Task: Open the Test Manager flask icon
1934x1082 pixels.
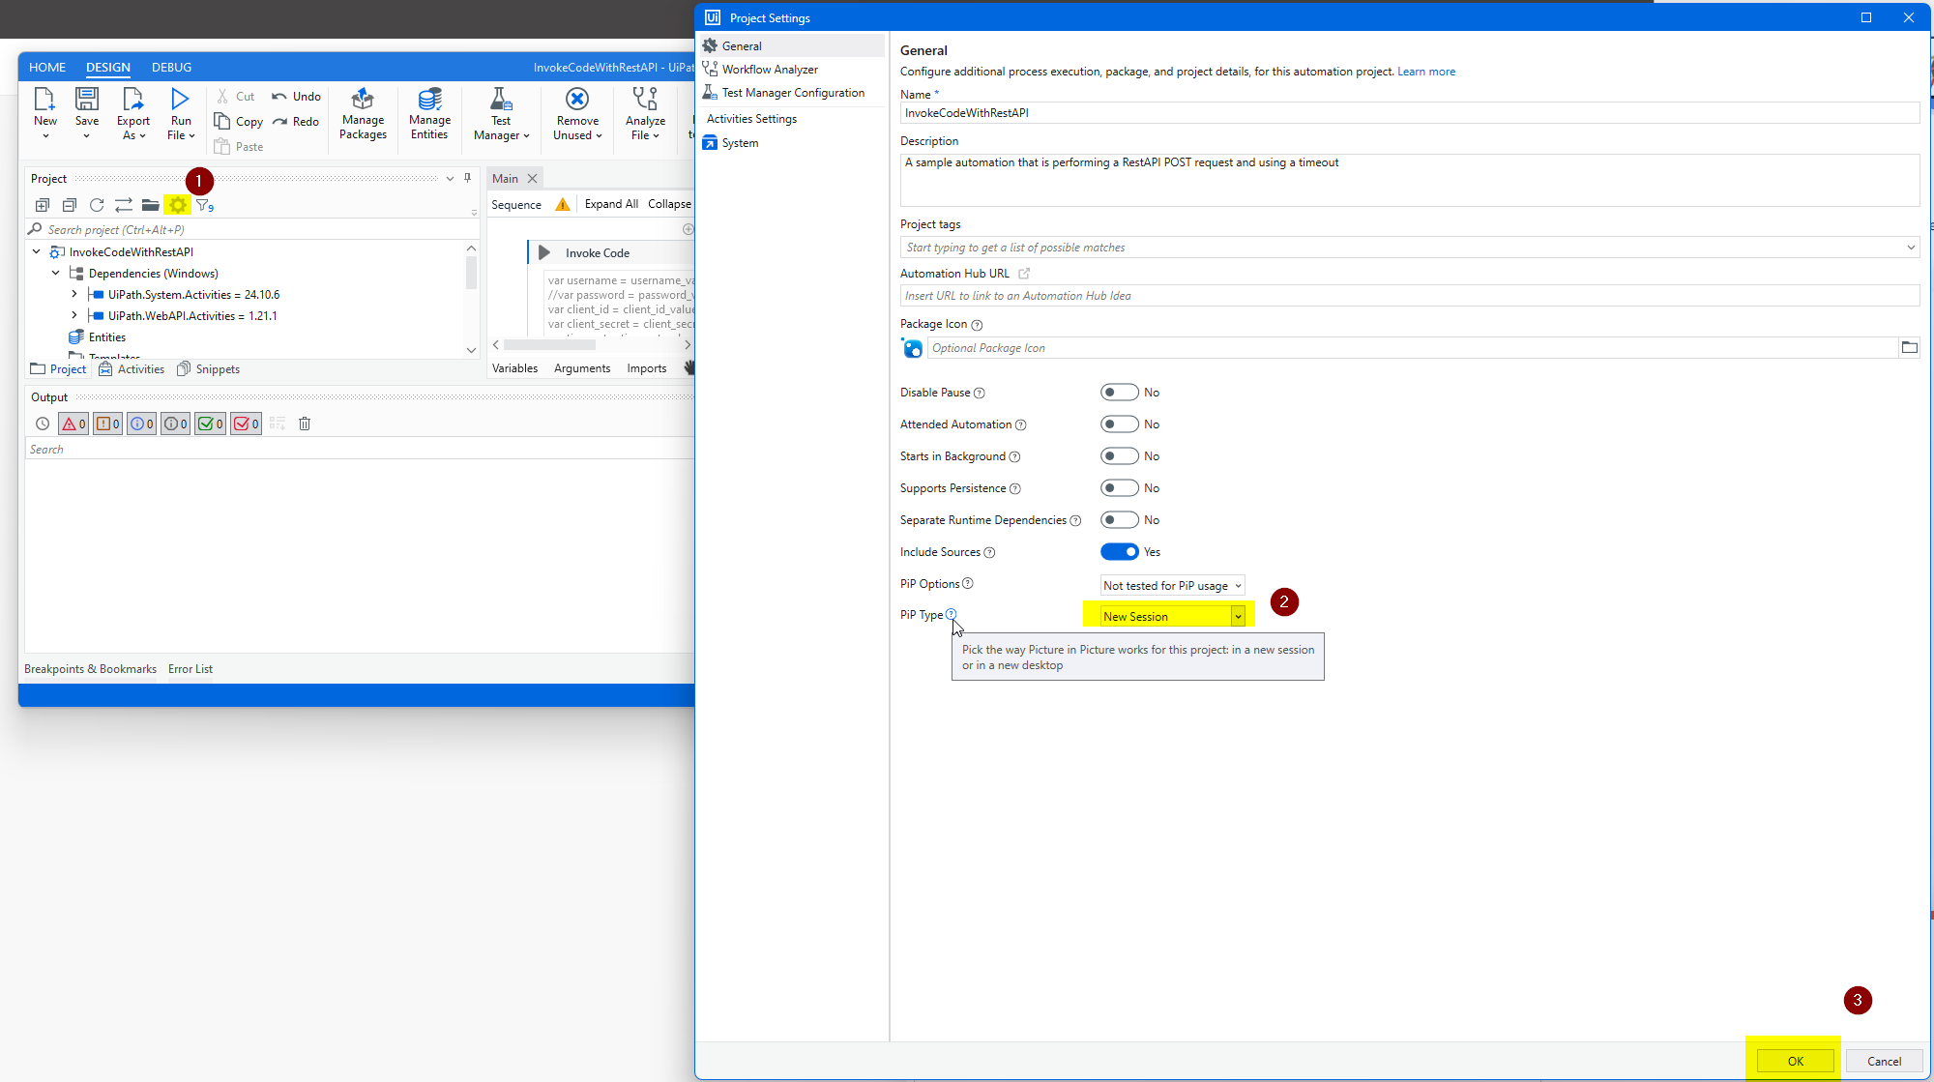Action: click(x=501, y=99)
